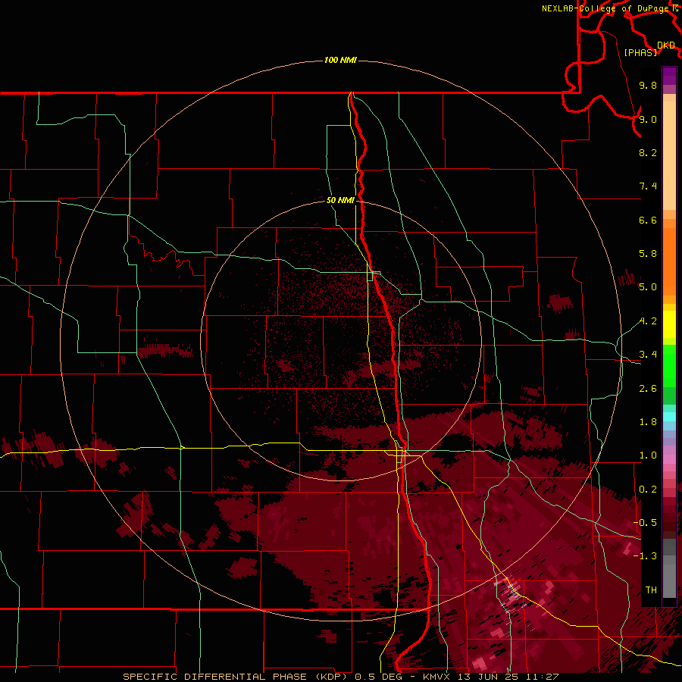Click the 50 NMI range ring label
The width and height of the screenshot is (682, 682).
(340, 200)
